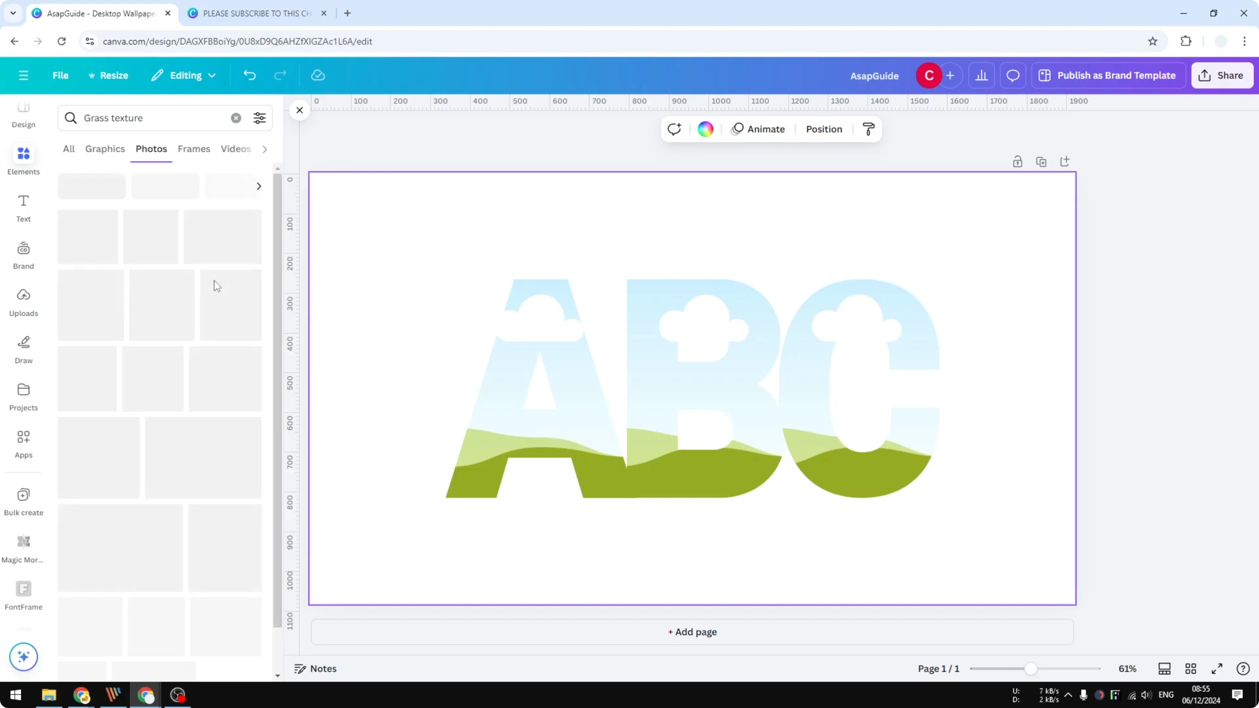Open the Uploads panel
Screen dimensions: 1259x708
coord(23,301)
